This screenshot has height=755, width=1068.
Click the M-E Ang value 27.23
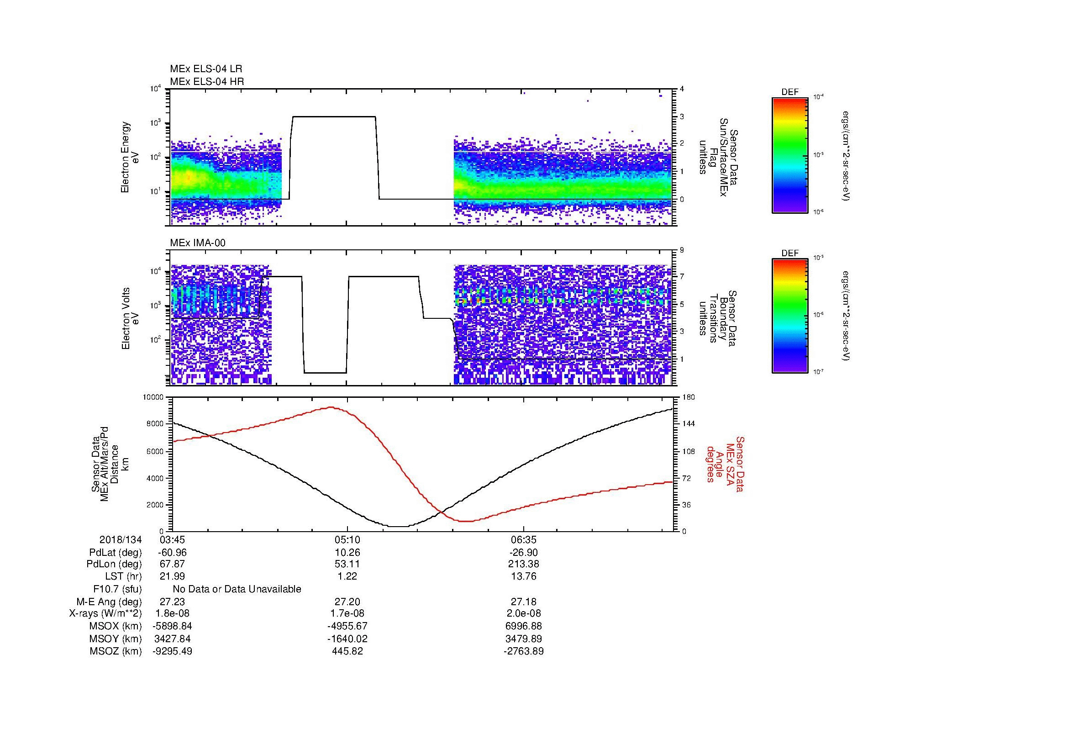coord(173,602)
